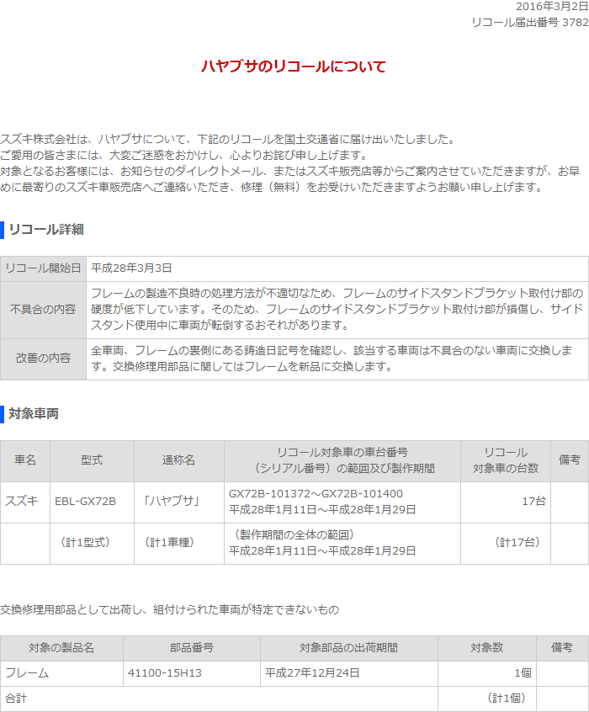
Task: Click the row label 不具合の内容
Action: [x=43, y=309]
